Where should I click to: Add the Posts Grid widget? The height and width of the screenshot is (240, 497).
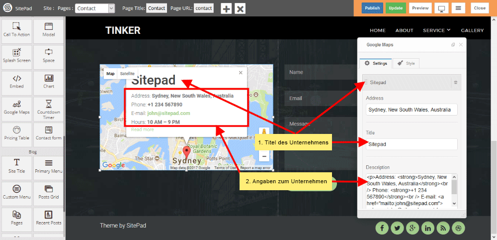49,194
